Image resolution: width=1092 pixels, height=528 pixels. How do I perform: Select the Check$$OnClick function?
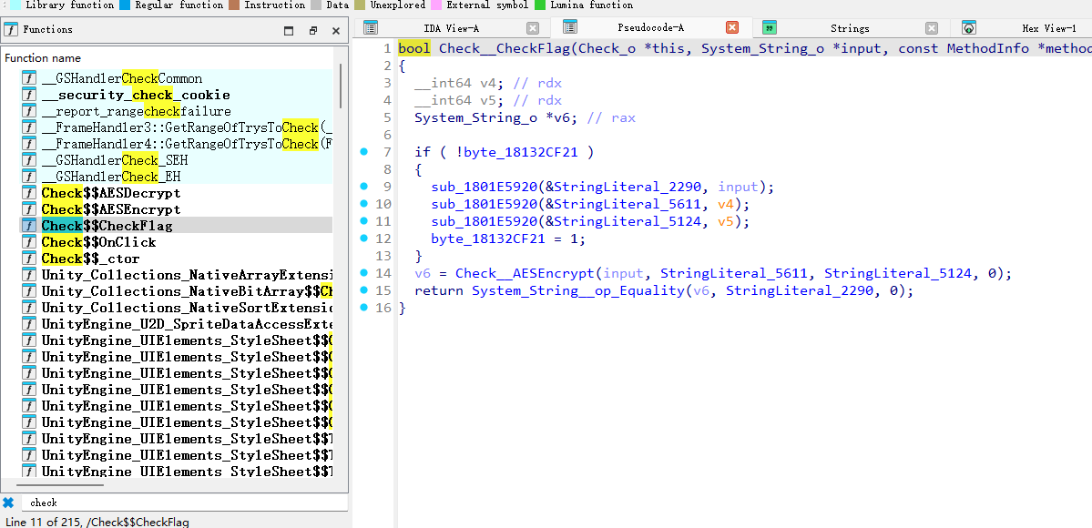99,242
